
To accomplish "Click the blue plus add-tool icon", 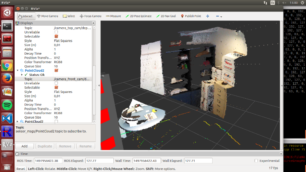I will point(207,16).
